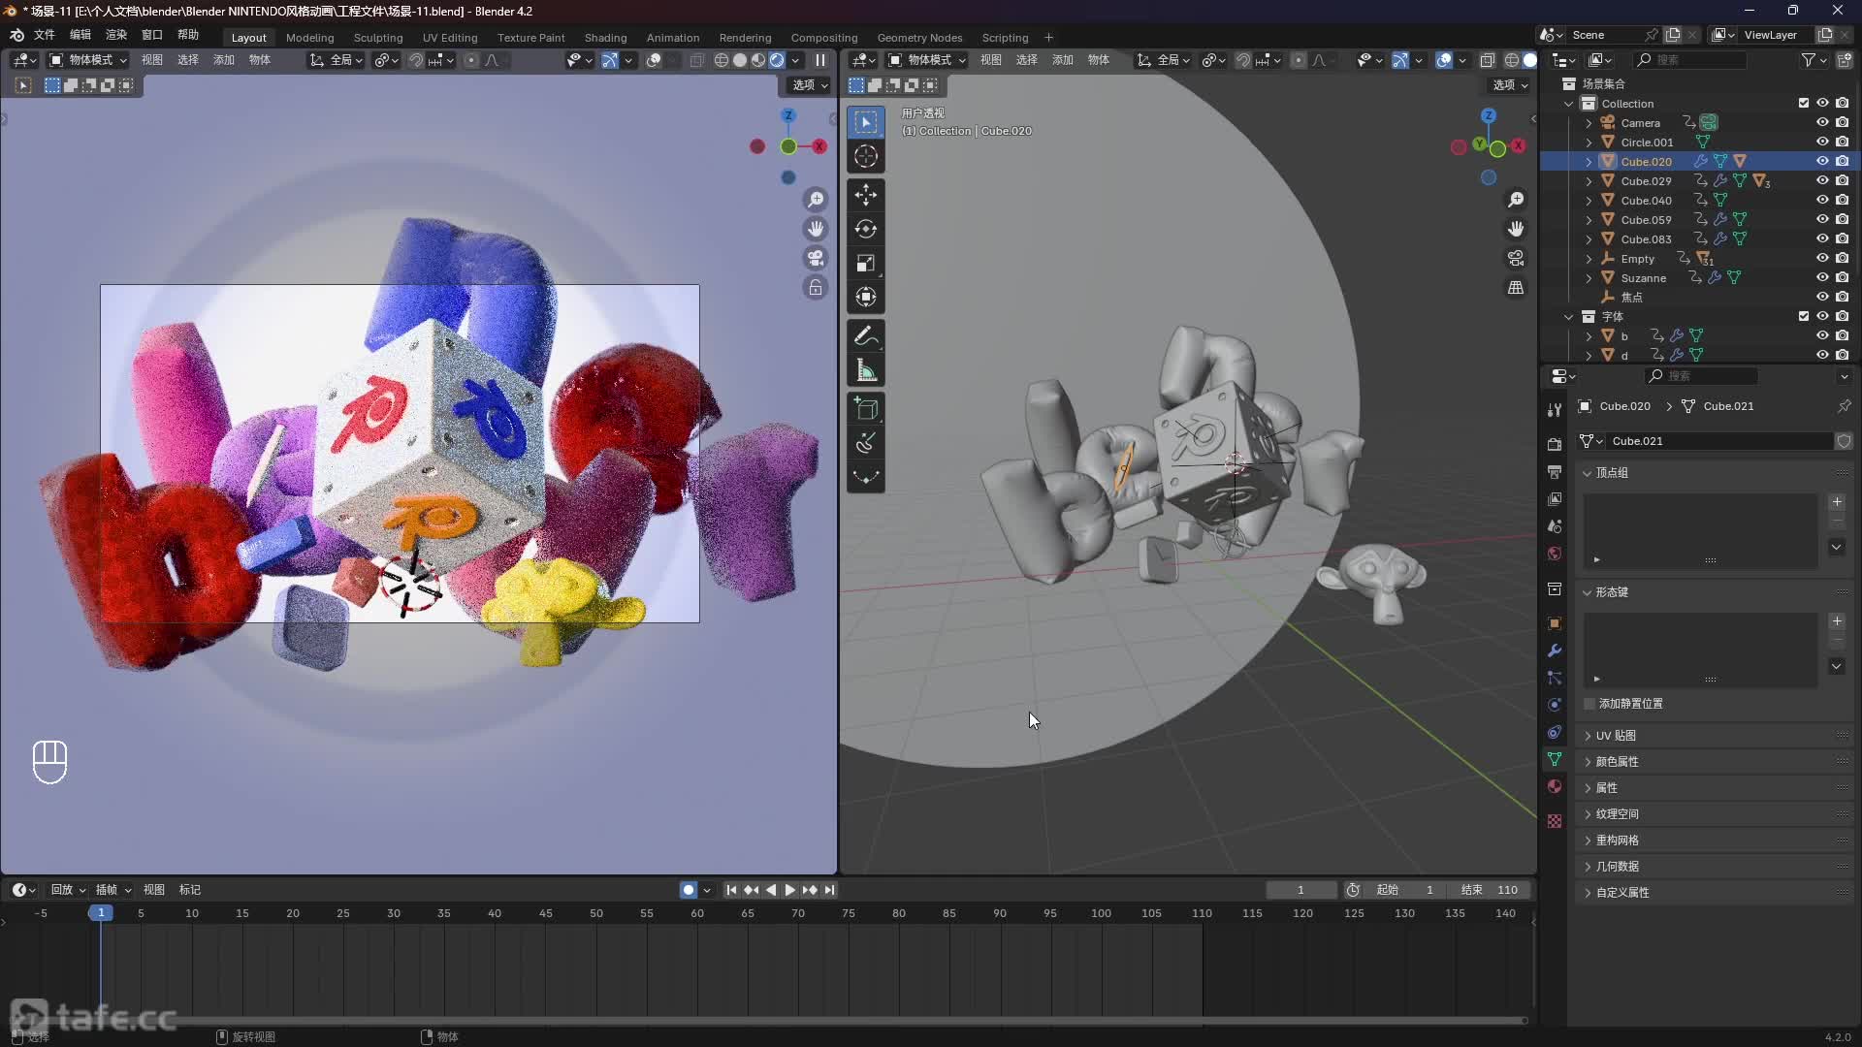Screen dimensions: 1862x1047
Task: Select the Measure tool
Action: tap(866, 370)
